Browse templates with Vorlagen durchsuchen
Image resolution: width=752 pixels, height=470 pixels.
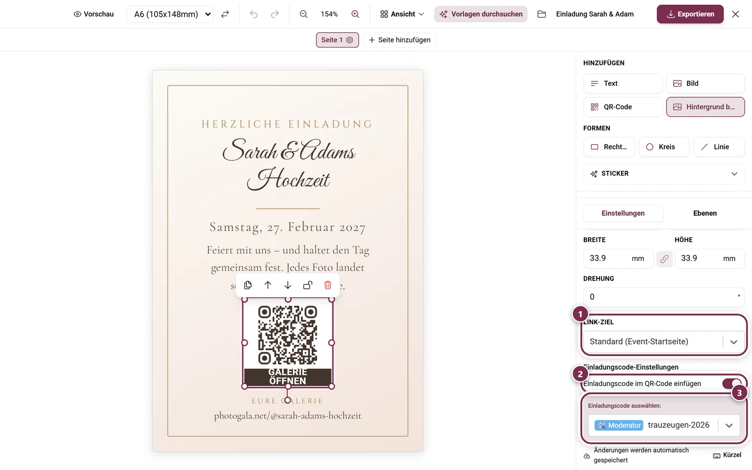click(481, 14)
